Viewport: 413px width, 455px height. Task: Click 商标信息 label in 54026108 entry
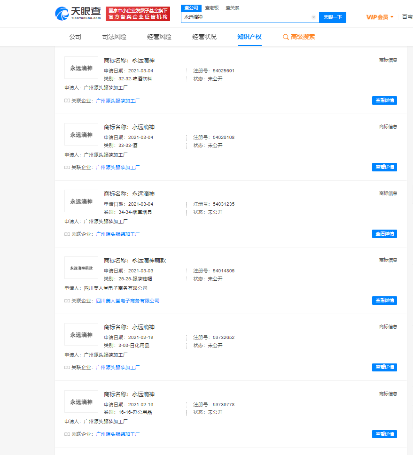(x=388, y=127)
